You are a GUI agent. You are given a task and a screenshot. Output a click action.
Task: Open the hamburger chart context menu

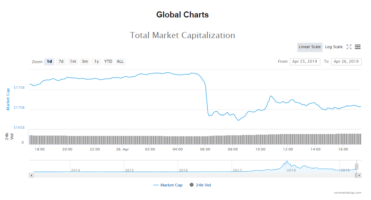[357, 47]
